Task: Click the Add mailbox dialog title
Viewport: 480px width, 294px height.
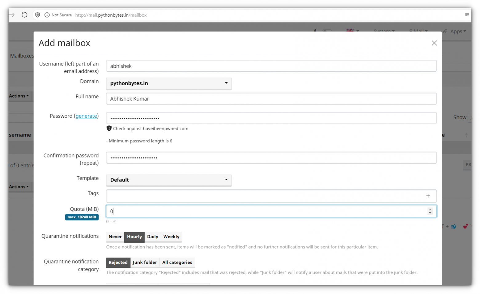Action: click(x=64, y=43)
